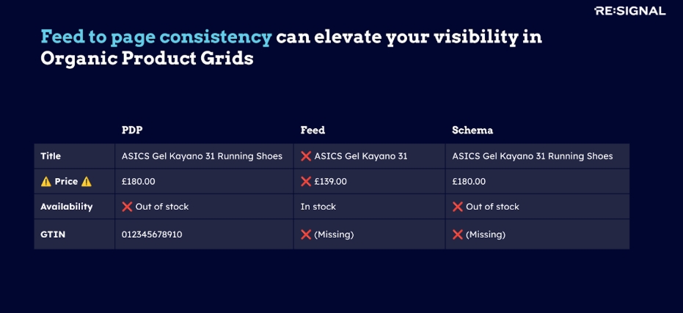Click the red X in Schema Availability cell

point(457,207)
